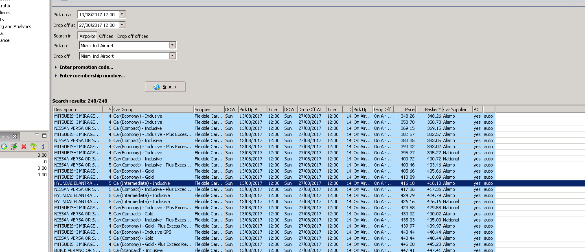The image size is (585, 252).
Task: Select the row priced 369.15
Action: pyautogui.click(x=274, y=128)
